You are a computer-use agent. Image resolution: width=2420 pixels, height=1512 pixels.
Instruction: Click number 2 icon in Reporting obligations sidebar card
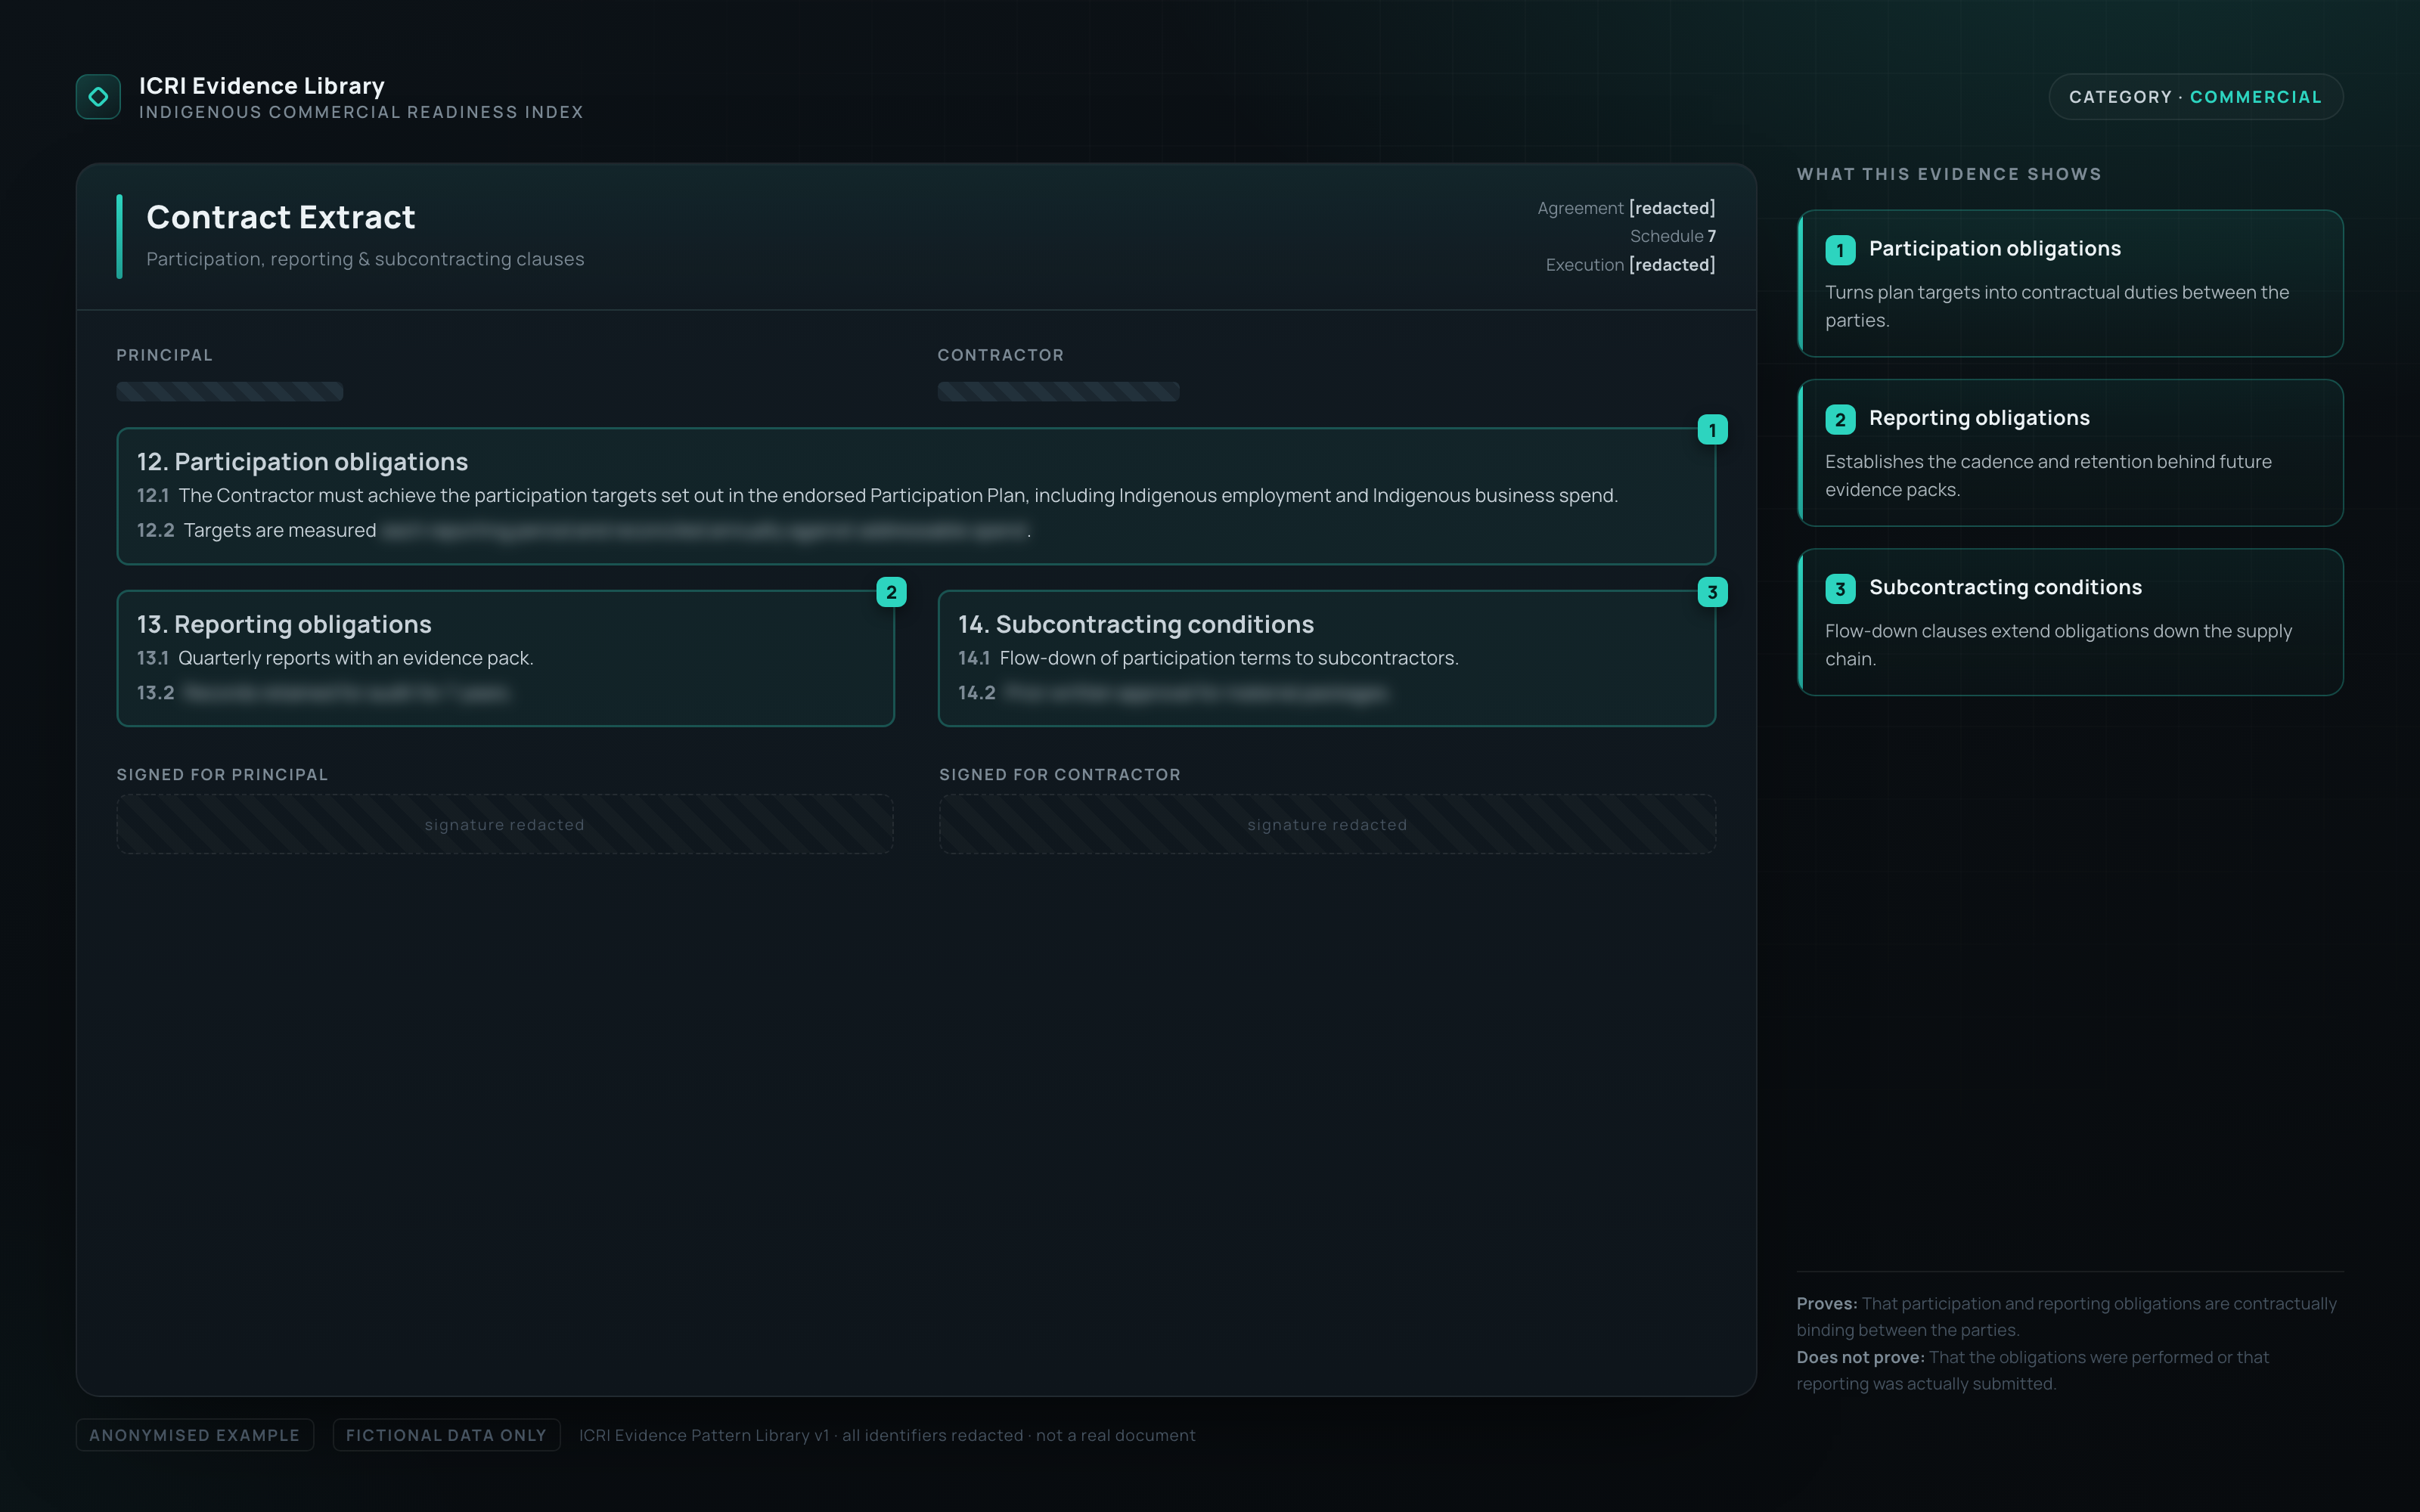tap(1840, 419)
